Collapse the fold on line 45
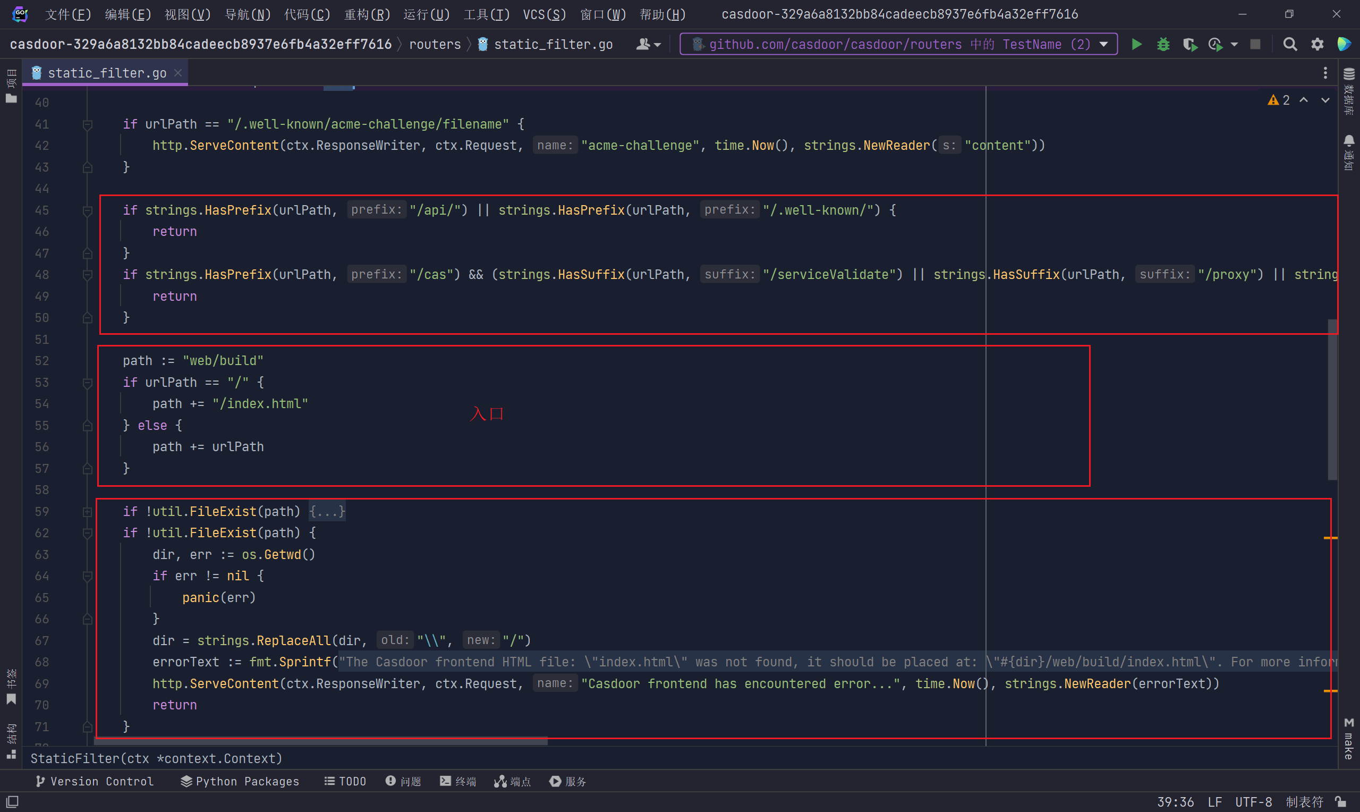The width and height of the screenshot is (1360, 812). click(88, 210)
